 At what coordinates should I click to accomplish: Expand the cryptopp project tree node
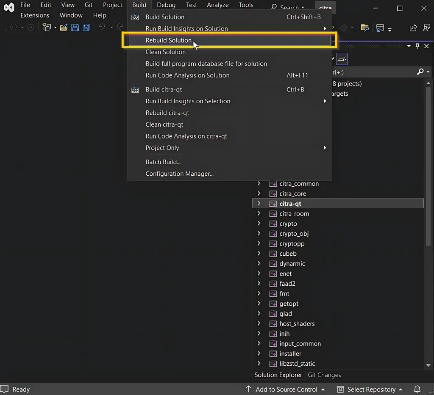(259, 243)
